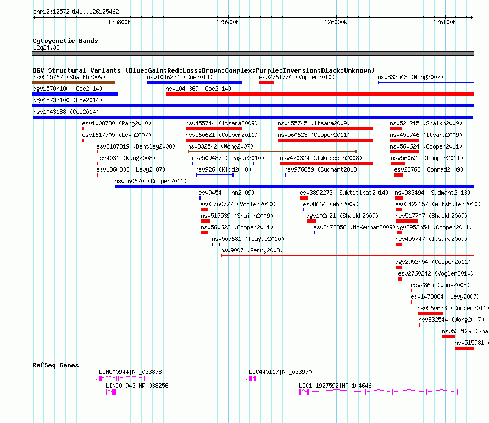Click the nsv515762 (Shaikh2009) brown complex variant bar
This screenshot has height=423, width=489.
pos(74,83)
